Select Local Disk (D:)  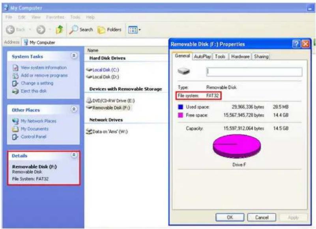(106, 77)
